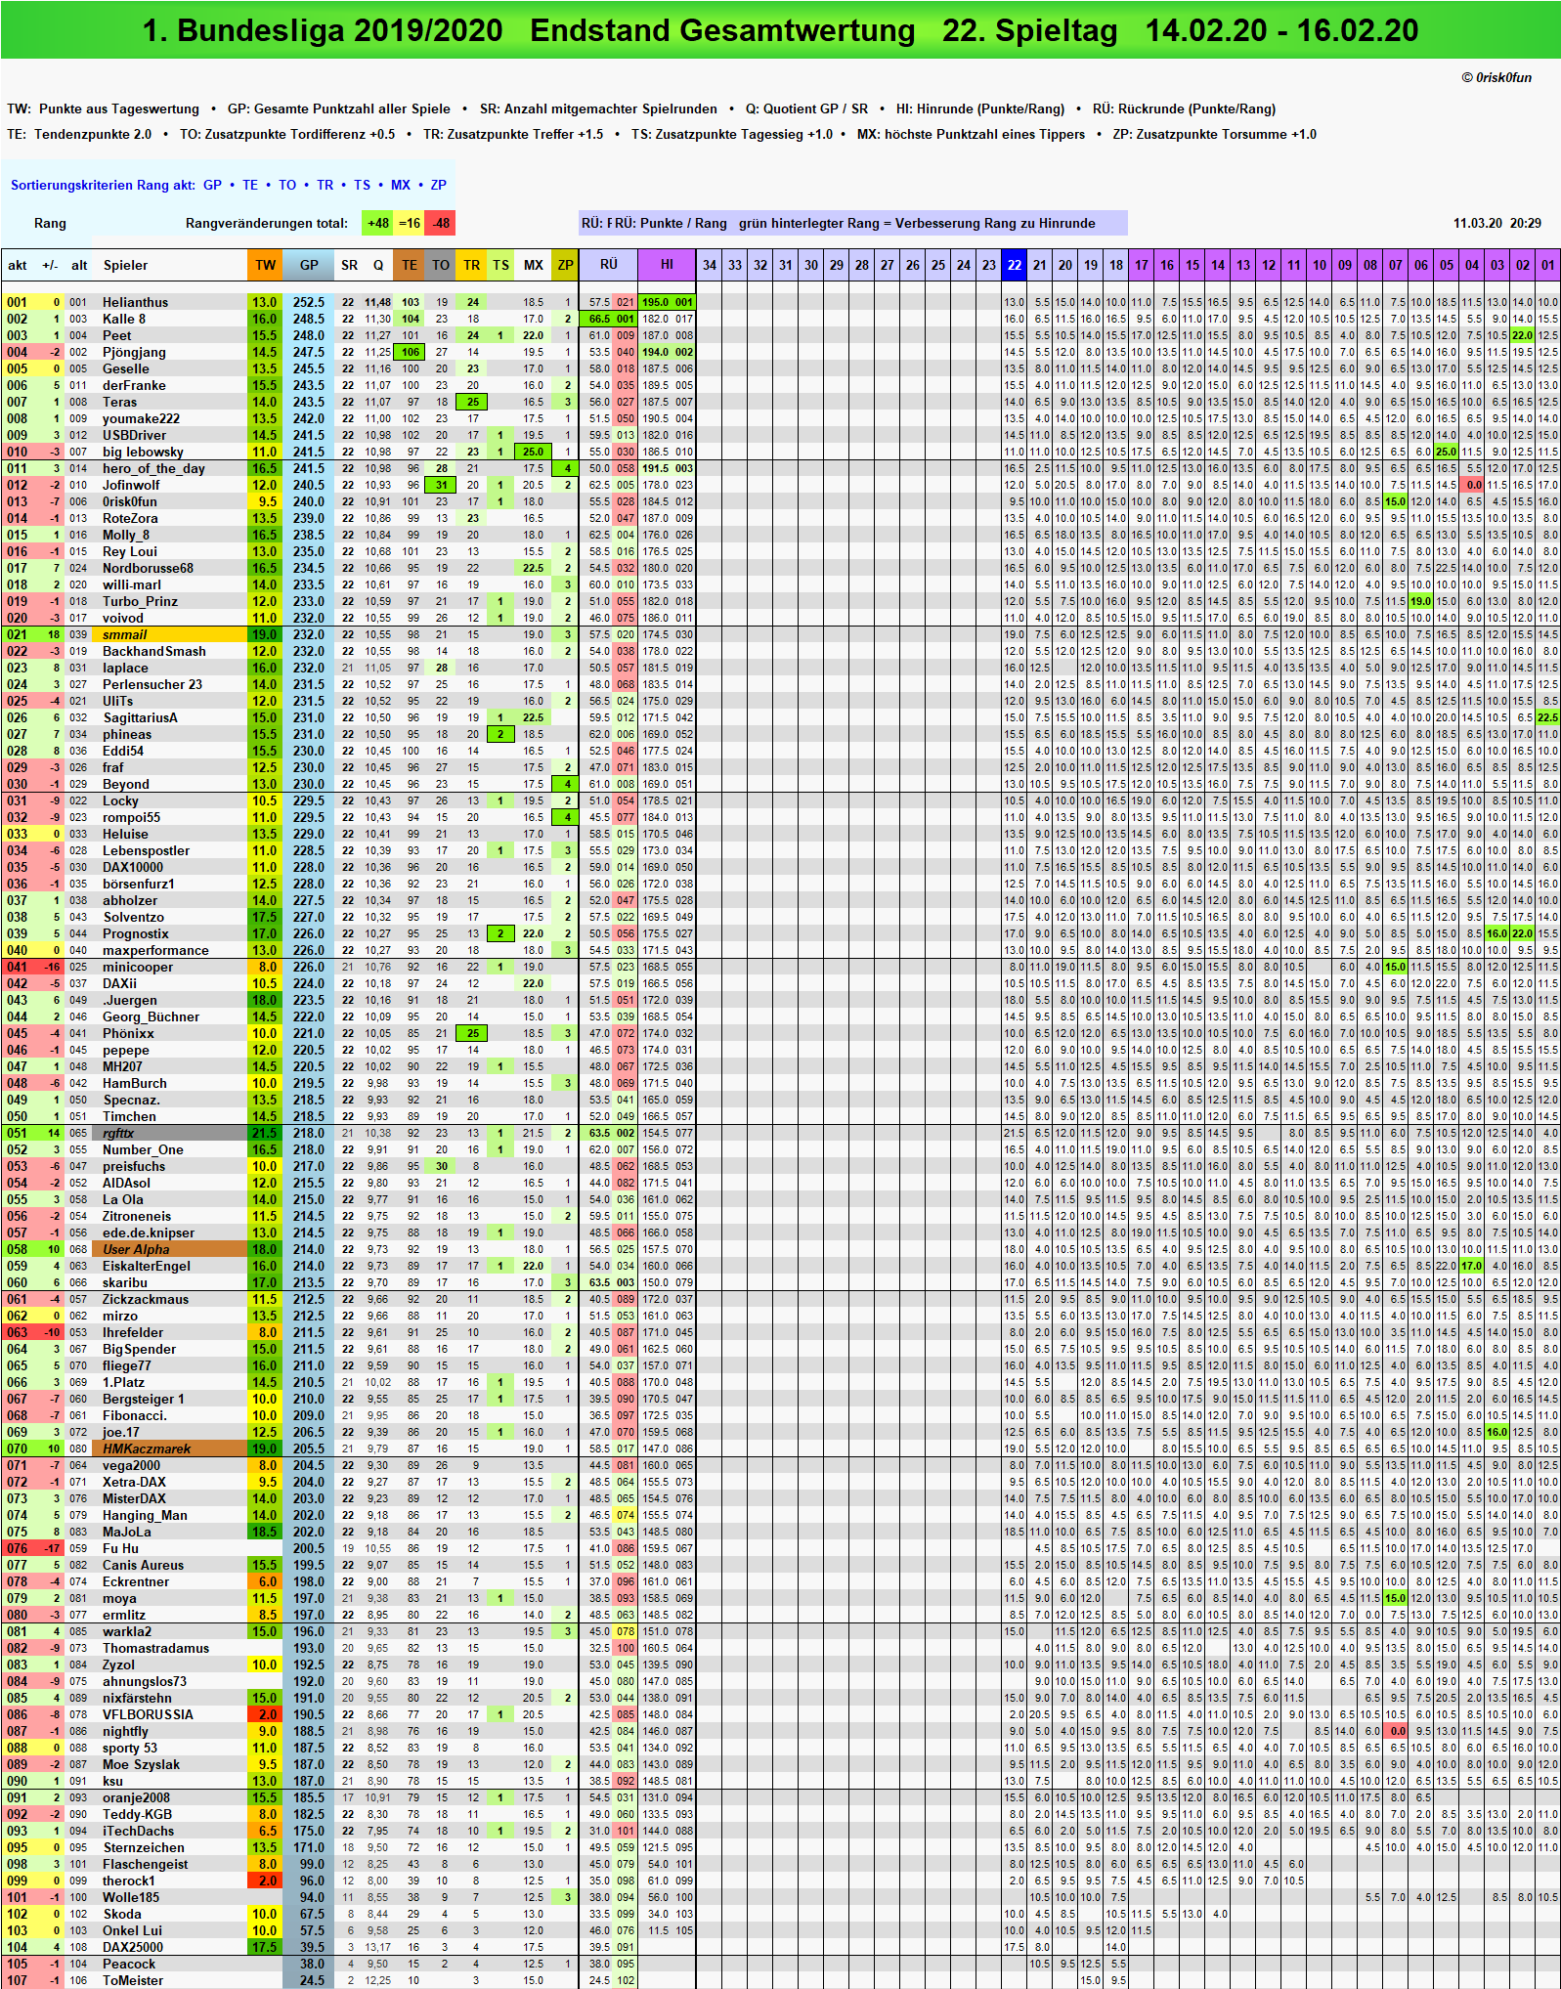This screenshot has height=1989, width=1561.
Task: Click the page title '1. Bundesliga 2019/2020'
Action: pyautogui.click(x=323, y=30)
